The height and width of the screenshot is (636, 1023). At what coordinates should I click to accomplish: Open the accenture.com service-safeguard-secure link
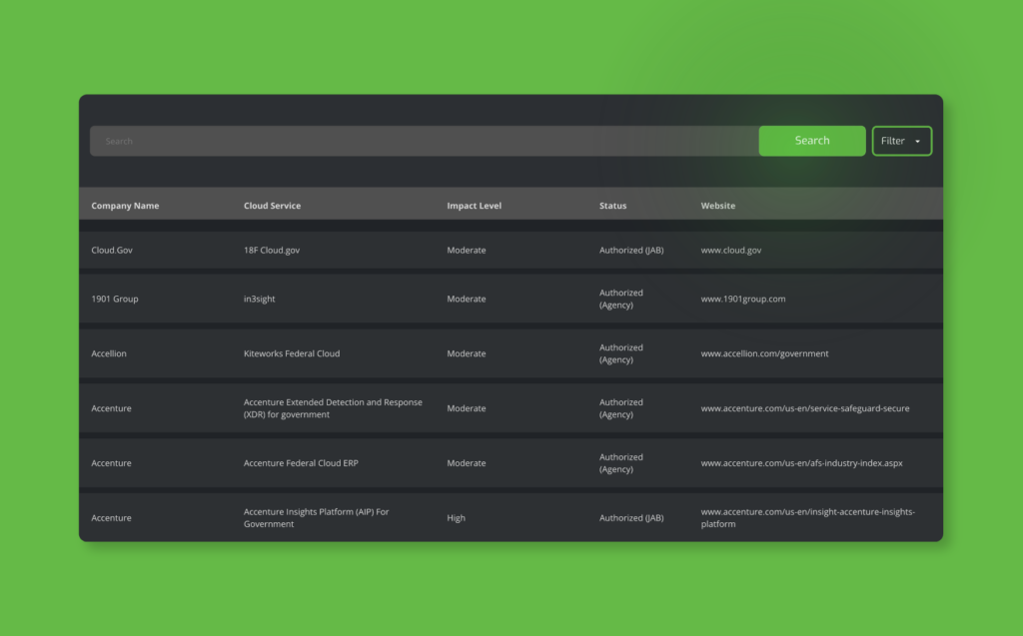point(805,408)
